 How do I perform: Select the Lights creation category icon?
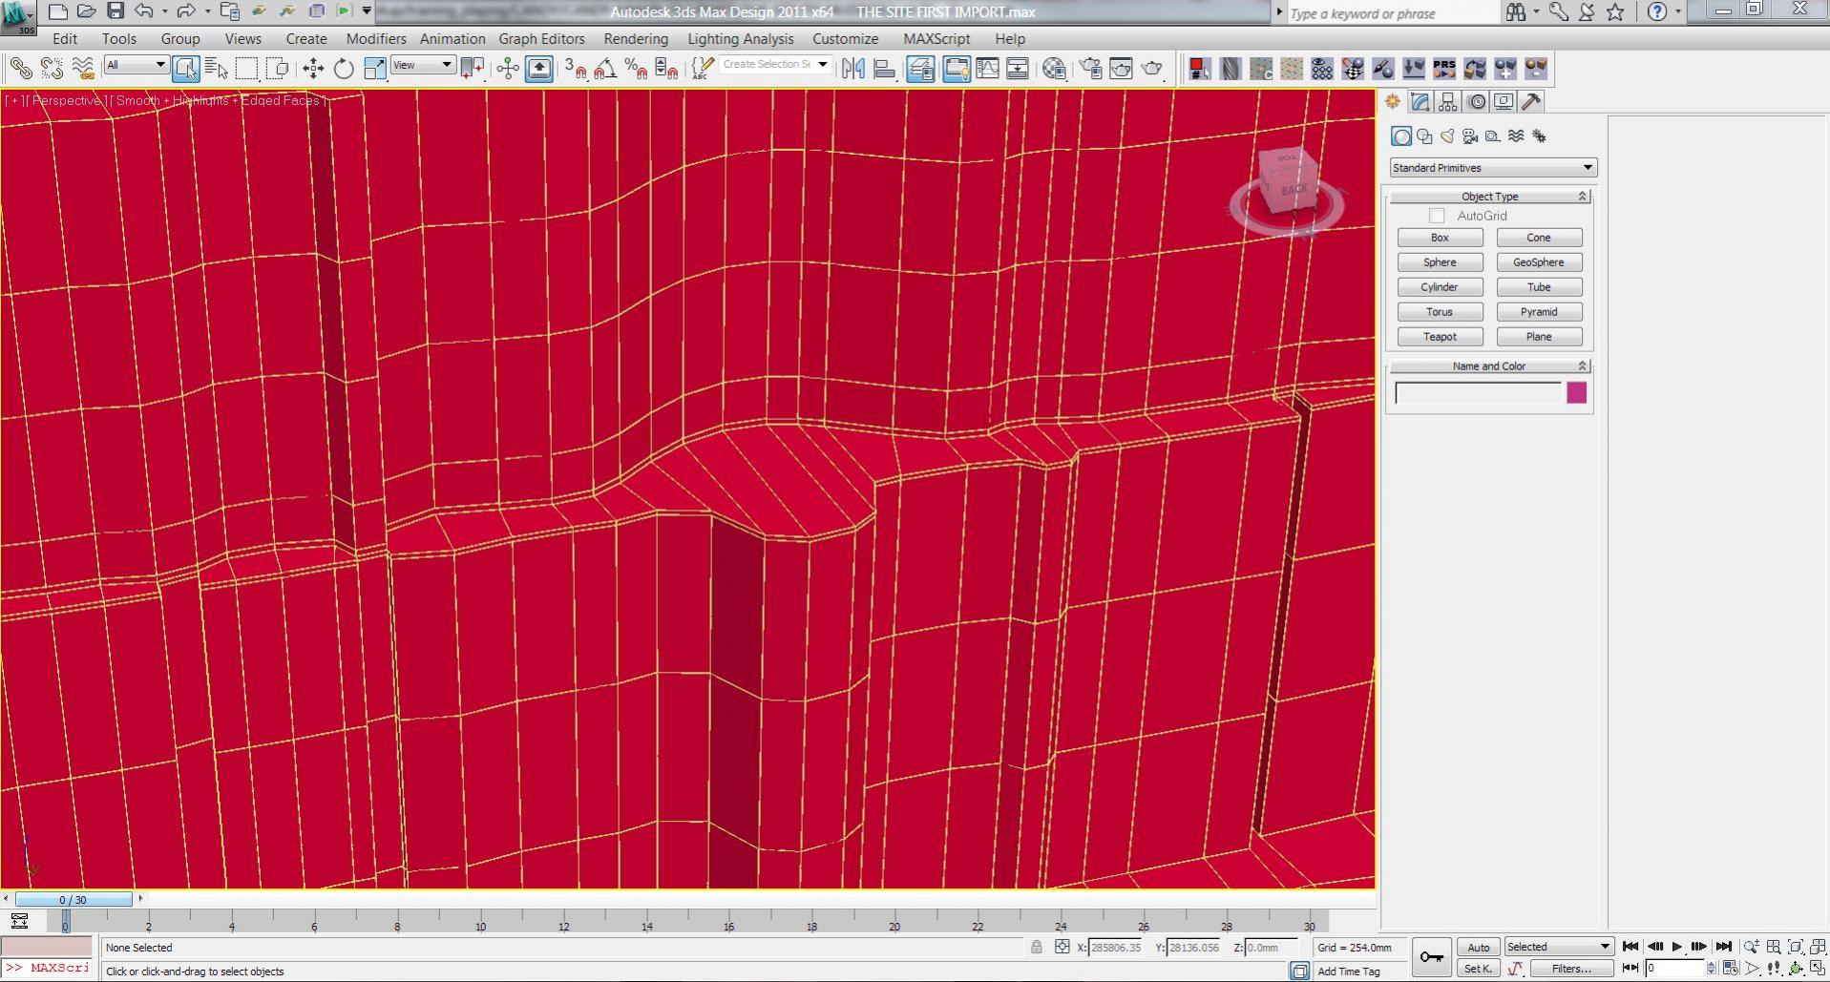click(1447, 136)
